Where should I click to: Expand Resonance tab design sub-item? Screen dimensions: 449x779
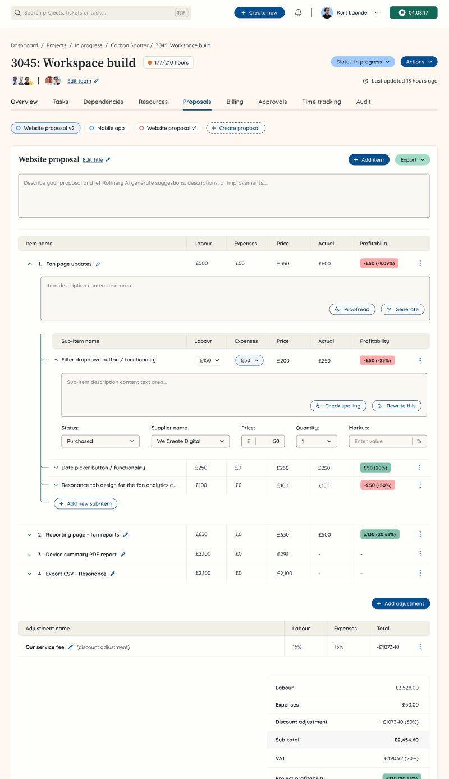(x=56, y=485)
